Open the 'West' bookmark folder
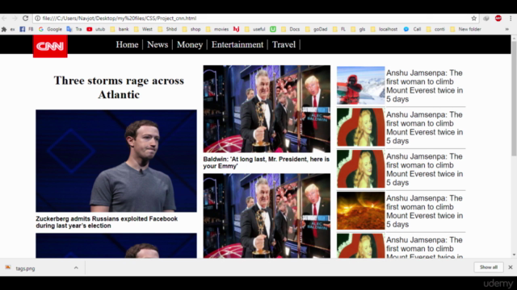Screen dimensions: 517x290 [143, 29]
